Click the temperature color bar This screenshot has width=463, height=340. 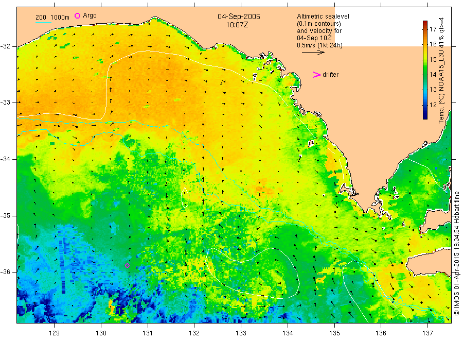click(425, 70)
